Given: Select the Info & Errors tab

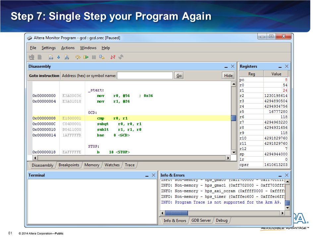Looking at the screenshot, I should (175, 221).
